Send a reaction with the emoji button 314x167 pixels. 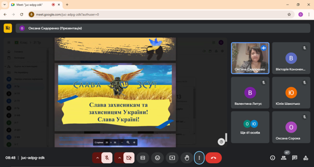pos(157,158)
